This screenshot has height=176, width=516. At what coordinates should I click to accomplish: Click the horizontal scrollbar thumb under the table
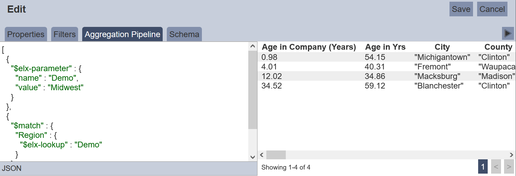pyautogui.click(x=276, y=155)
